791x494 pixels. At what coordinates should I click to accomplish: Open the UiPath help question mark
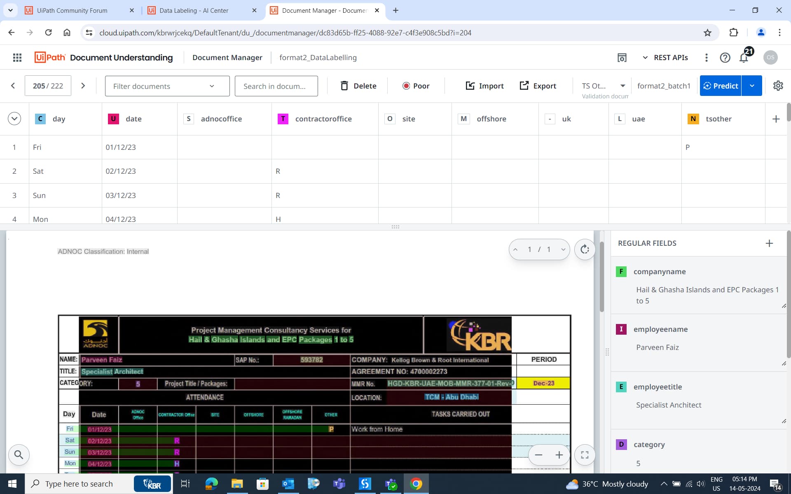(725, 58)
